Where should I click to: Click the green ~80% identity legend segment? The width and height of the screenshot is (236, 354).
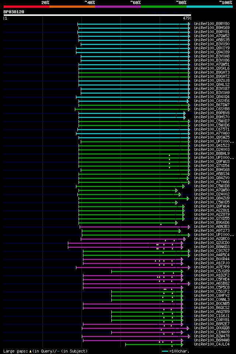164,7
